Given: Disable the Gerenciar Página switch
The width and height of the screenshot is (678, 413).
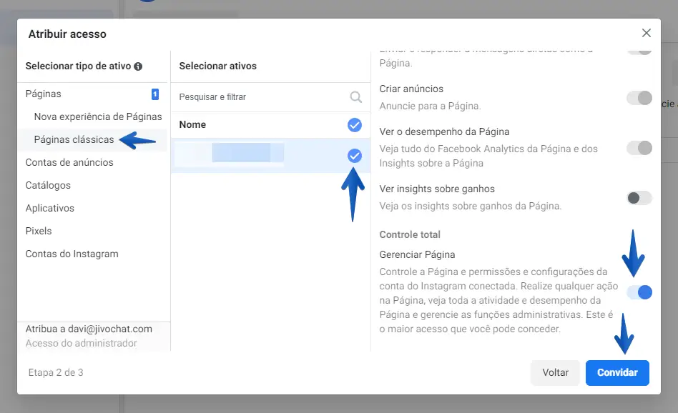Looking at the screenshot, I should click(x=639, y=292).
